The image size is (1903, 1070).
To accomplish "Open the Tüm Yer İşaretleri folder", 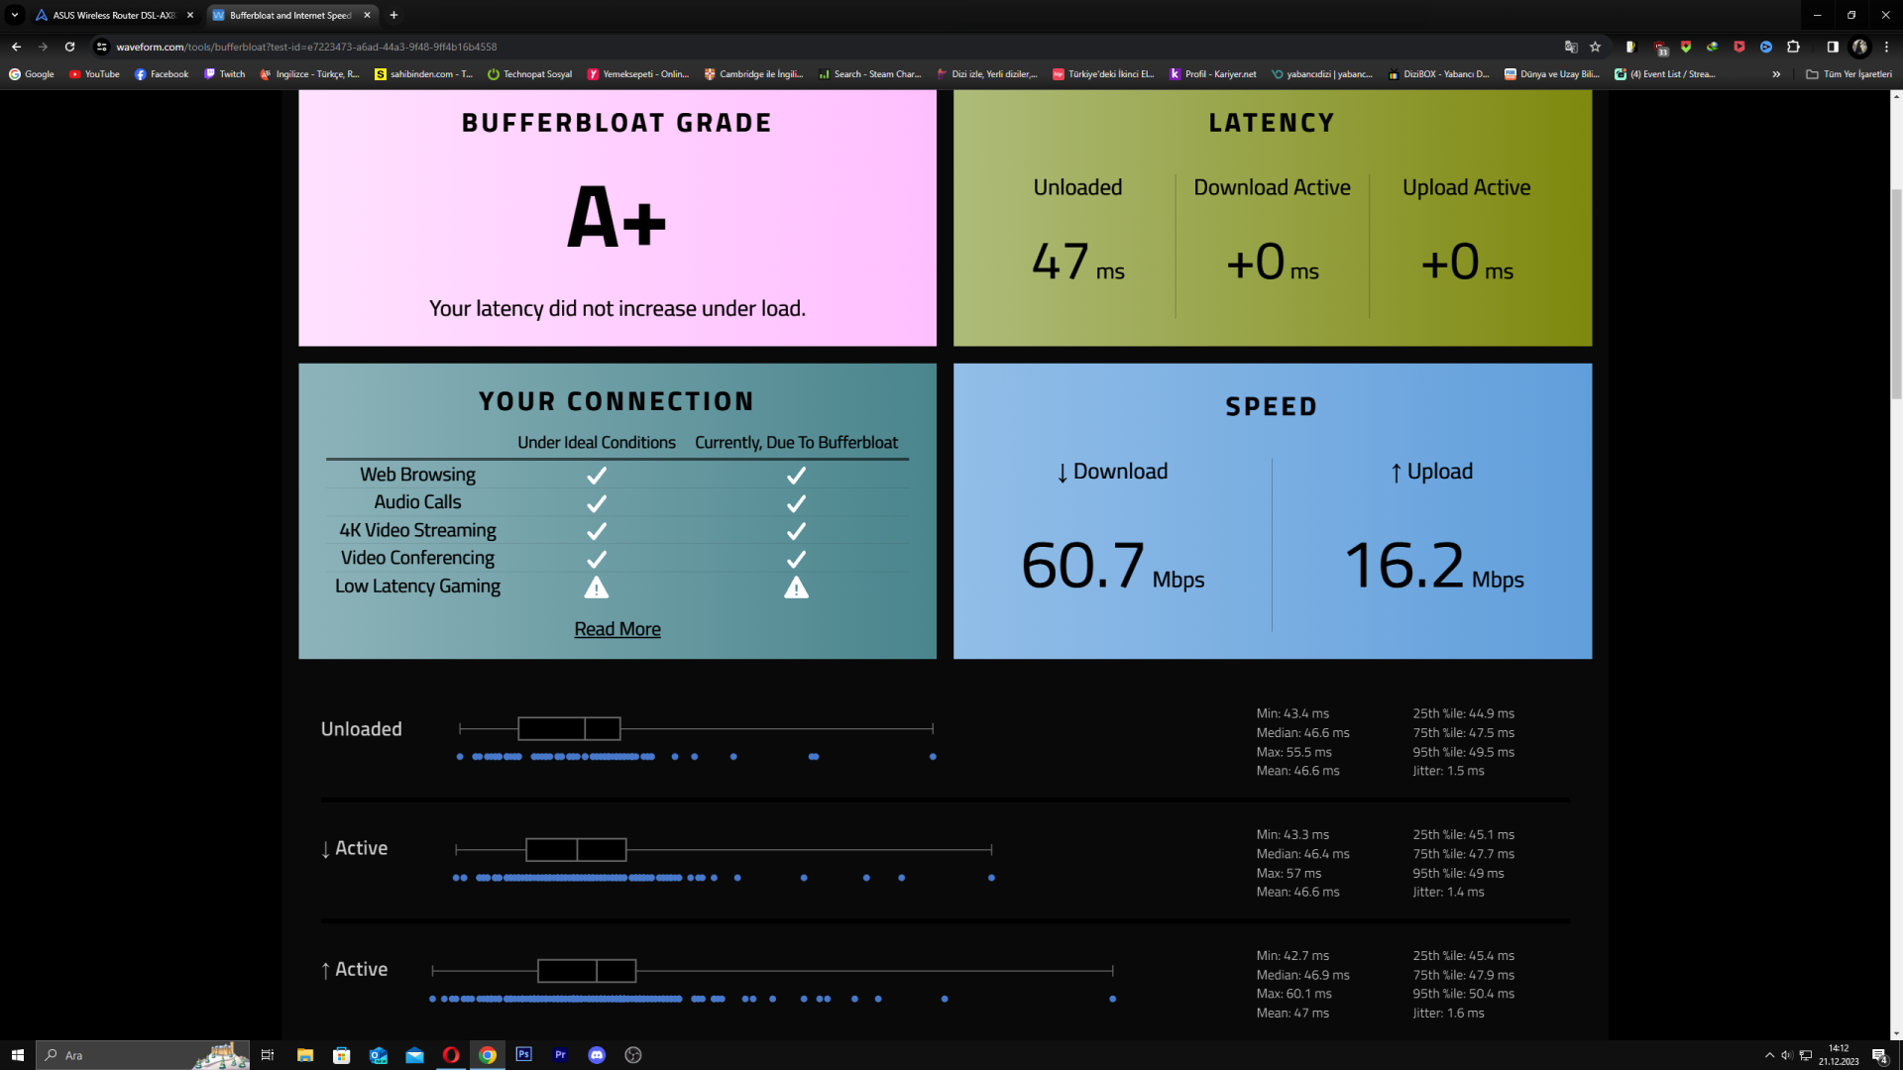I will coord(1848,74).
